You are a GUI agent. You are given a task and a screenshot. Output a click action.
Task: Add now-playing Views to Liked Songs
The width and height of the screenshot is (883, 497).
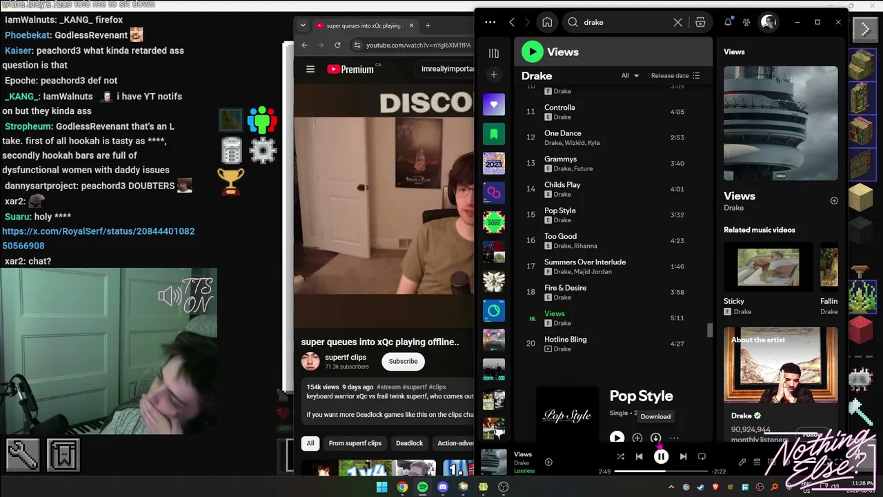point(548,462)
